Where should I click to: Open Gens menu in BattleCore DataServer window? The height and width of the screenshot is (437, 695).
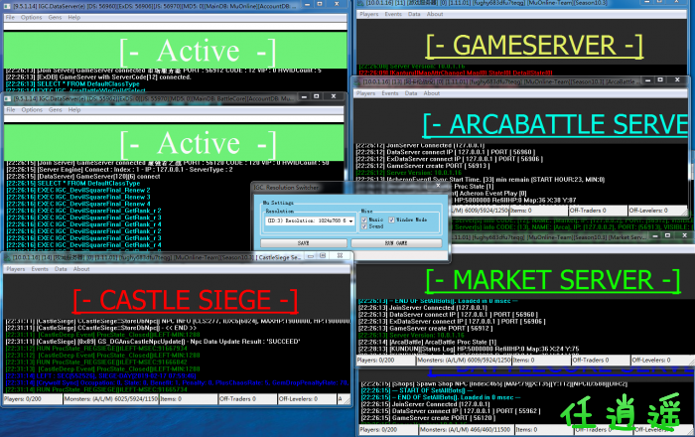(56, 109)
